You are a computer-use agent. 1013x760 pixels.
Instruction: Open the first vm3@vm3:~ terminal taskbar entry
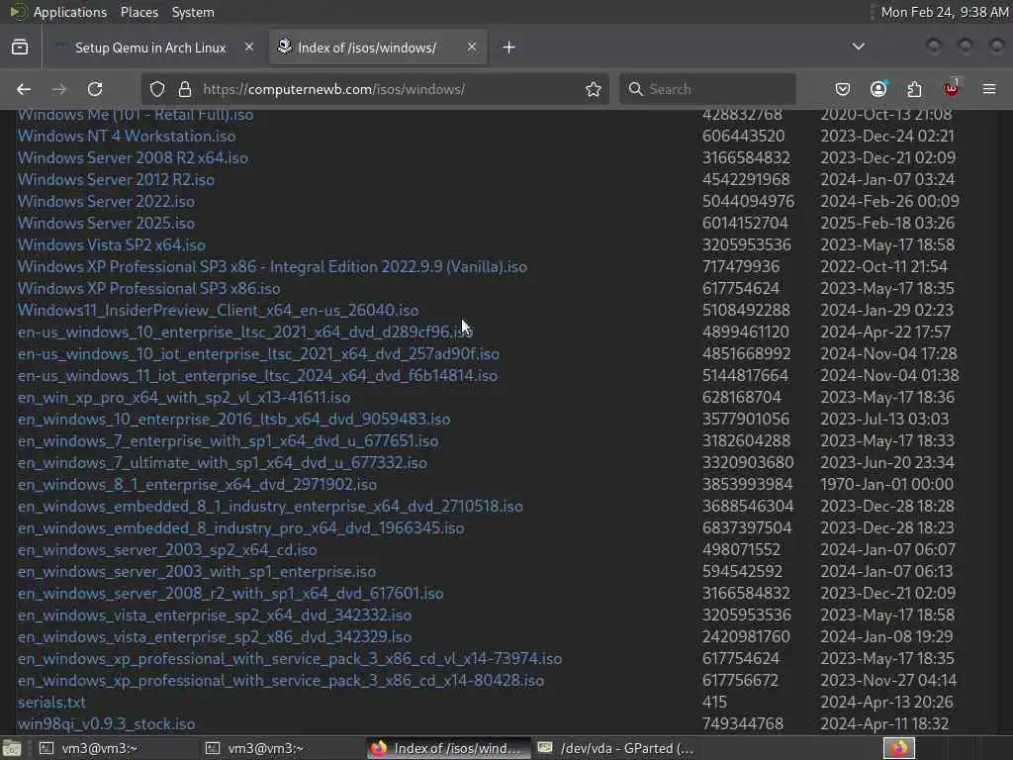click(115, 748)
